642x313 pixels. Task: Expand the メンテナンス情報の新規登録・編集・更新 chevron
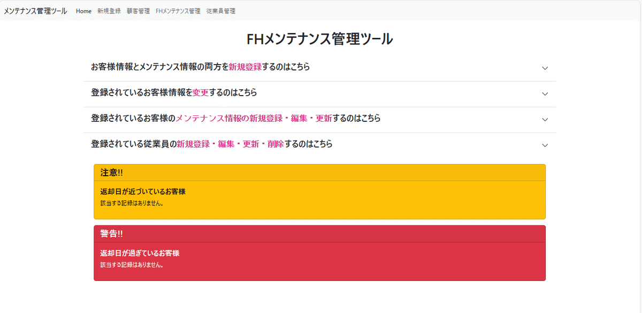(545, 119)
